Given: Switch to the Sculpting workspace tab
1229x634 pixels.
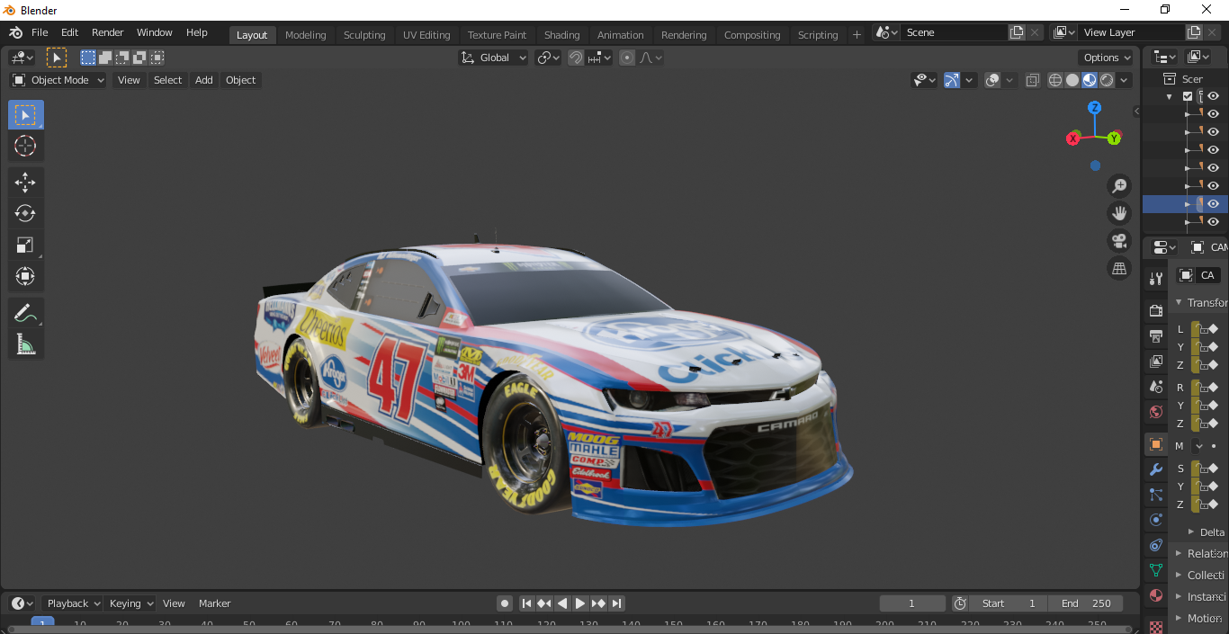Looking at the screenshot, I should (x=364, y=35).
